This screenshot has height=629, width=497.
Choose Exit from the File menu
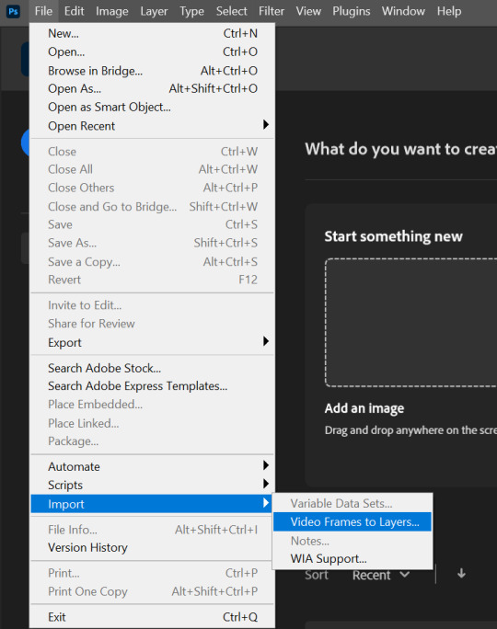(x=152, y=617)
